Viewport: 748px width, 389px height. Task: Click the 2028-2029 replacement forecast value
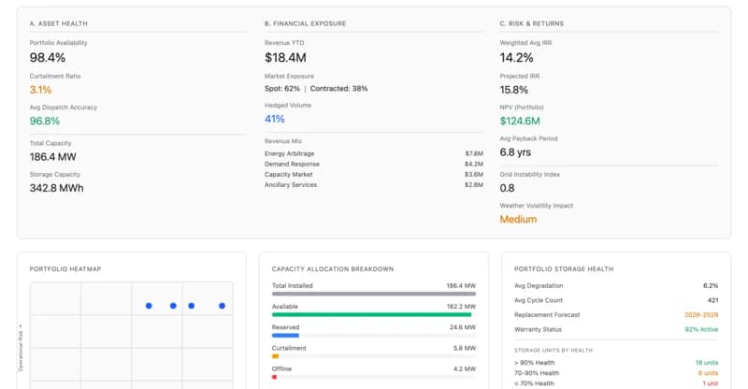[x=697, y=314]
